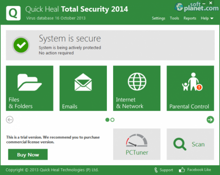This screenshot has width=220, height=175.
Task: Click the Emails envelope icon
Action: [83, 82]
